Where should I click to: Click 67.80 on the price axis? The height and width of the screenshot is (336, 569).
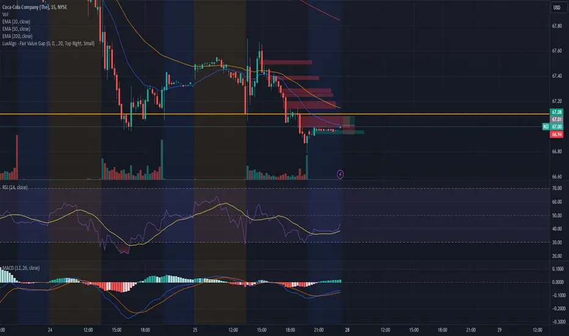point(557,26)
